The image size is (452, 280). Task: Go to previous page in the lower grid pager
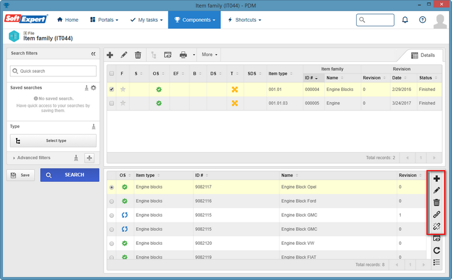[397, 265]
